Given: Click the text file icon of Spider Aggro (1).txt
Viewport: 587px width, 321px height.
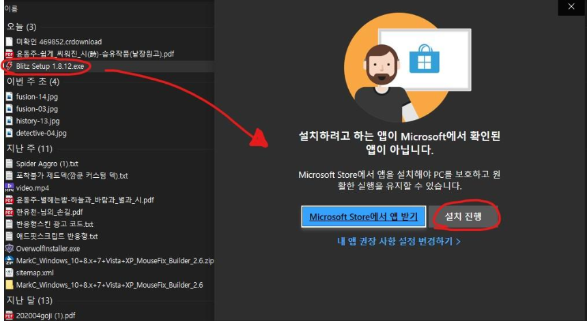Looking at the screenshot, I should pos(9,164).
